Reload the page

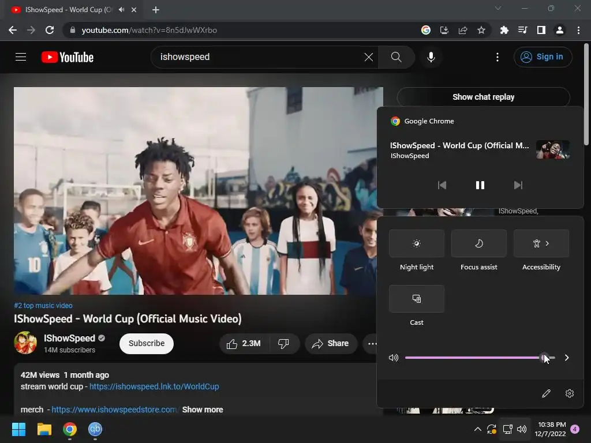(50, 30)
